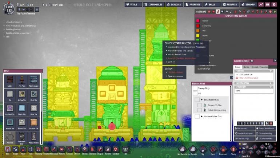
Task: Open the Vitals menu
Action: [133, 4]
